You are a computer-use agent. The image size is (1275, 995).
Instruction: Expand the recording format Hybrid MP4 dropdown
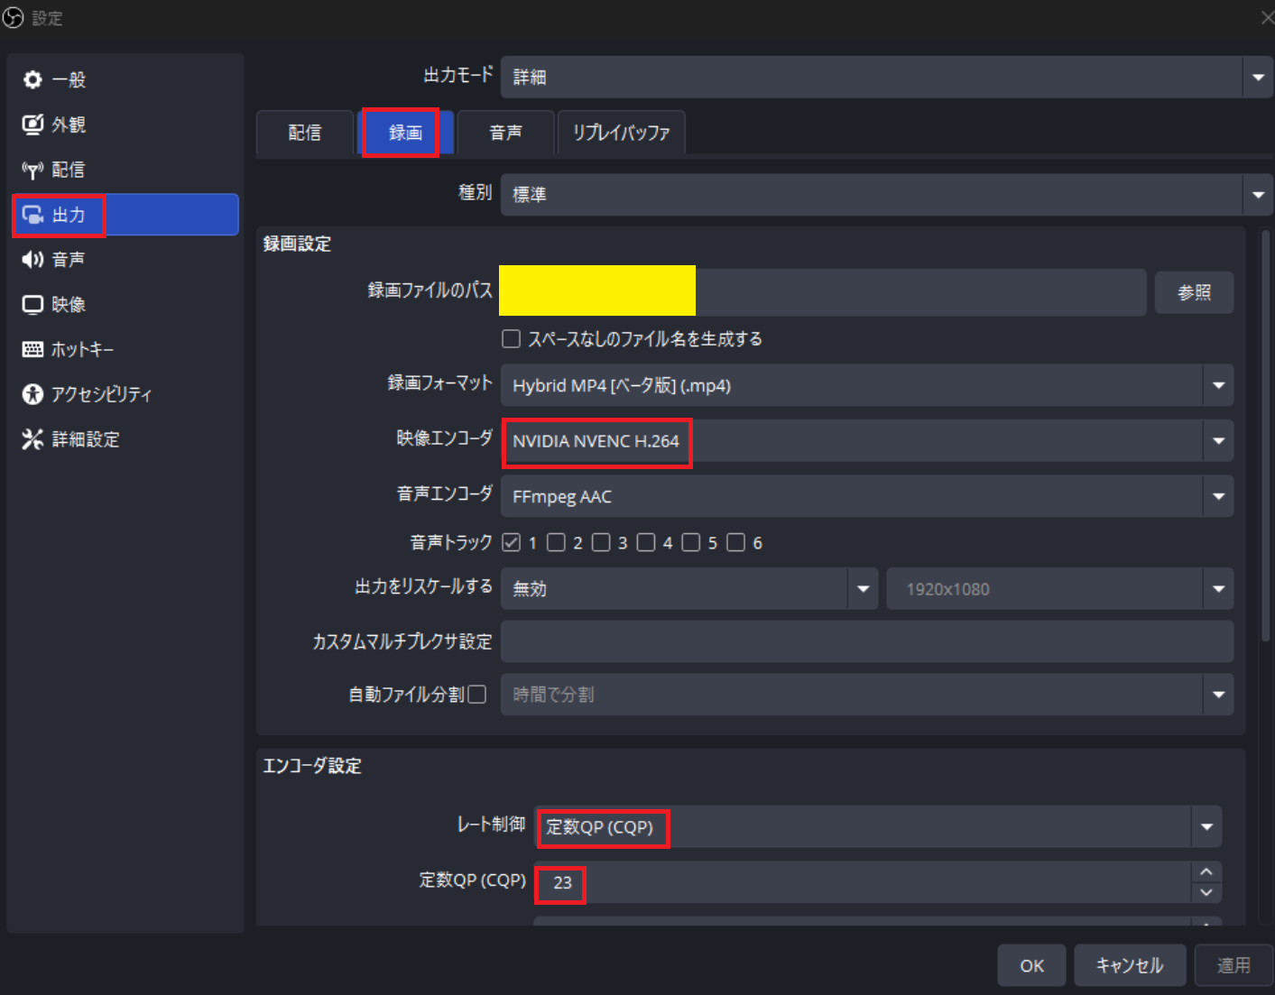(x=1218, y=386)
